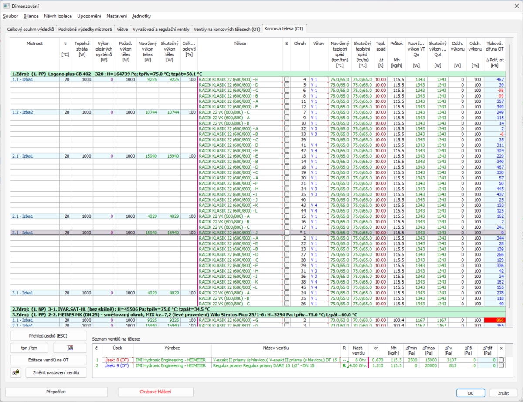This screenshot has height=402, width=523.
Task: Tick the S checkbox for Okruh 41
Action: pos(287,145)
